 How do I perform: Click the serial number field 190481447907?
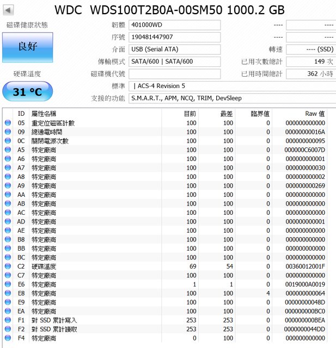(x=174, y=37)
